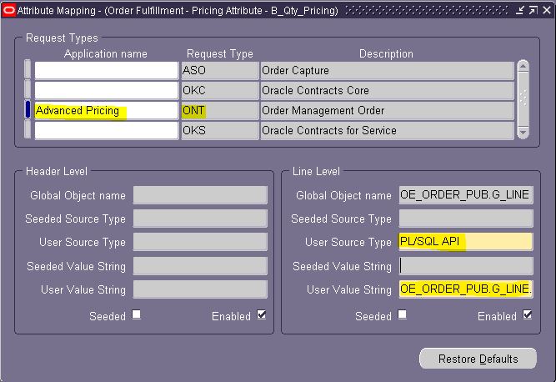
Task: Click Line Level Global Object name field
Action: (466, 195)
